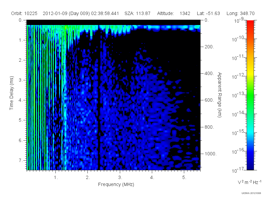Click the Frequency (MHz) axis label
This screenshot has width=267, height=200.
pyautogui.click(x=116, y=184)
